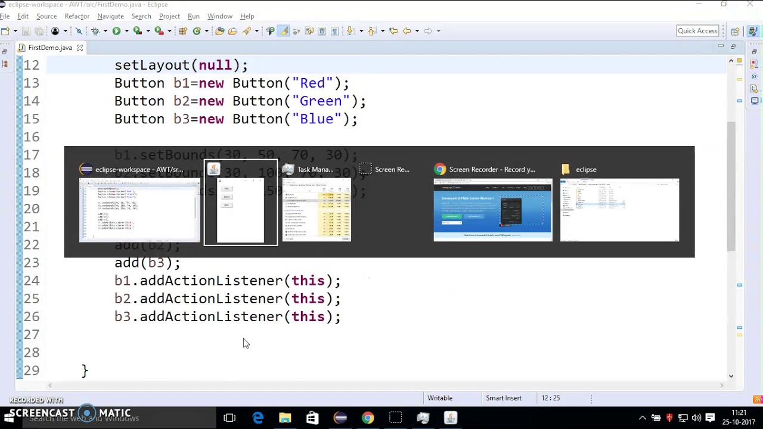The image size is (763, 429).
Task: Click the 12 : 25 cursor position
Action: [x=551, y=398]
